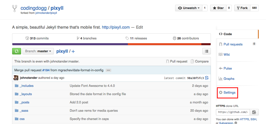Click johnotander's avatar thumbnail
The height and width of the screenshot is (124, 266).
click(16, 78)
